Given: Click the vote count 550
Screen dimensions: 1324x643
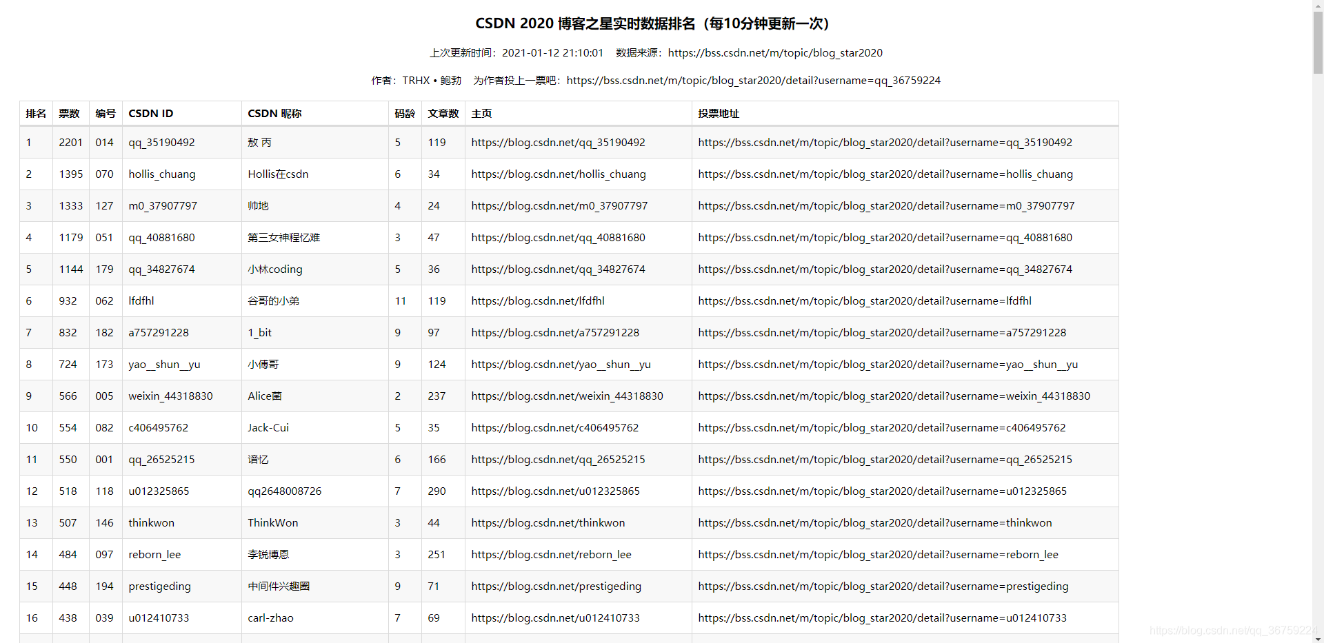Looking at the screenshot, I should click(68, 460).
